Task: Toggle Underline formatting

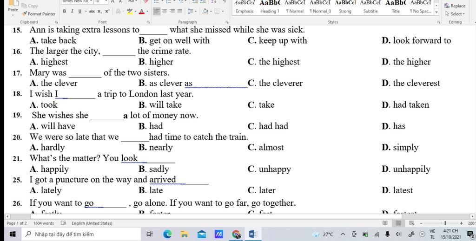Action: (x=80, y=11)
